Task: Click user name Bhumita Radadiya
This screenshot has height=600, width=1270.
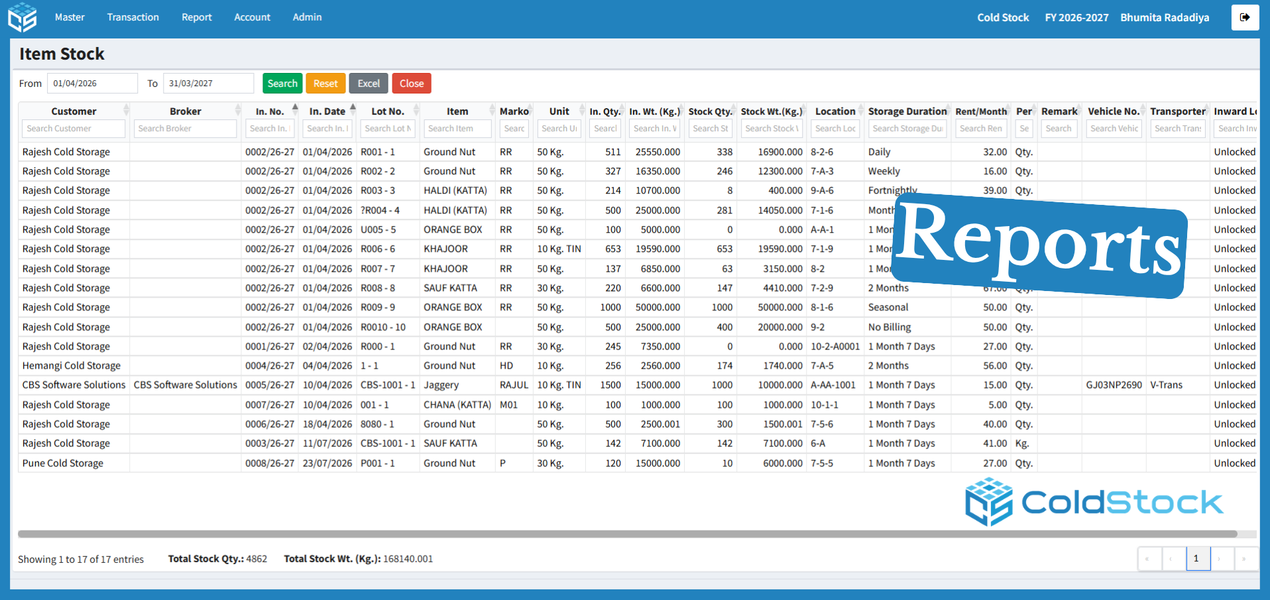Action: (1165, 17)
